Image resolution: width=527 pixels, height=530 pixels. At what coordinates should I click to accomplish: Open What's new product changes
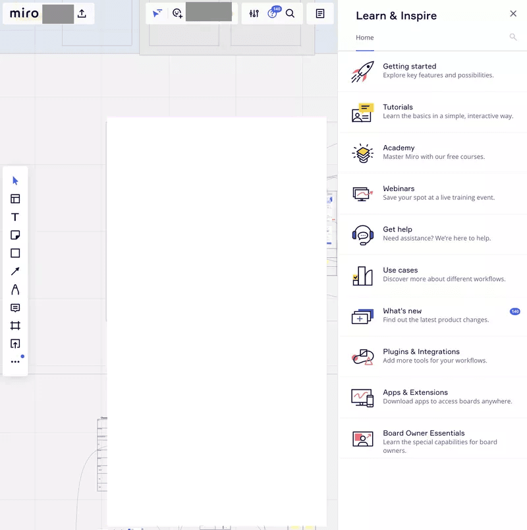(x=432, y=315)
